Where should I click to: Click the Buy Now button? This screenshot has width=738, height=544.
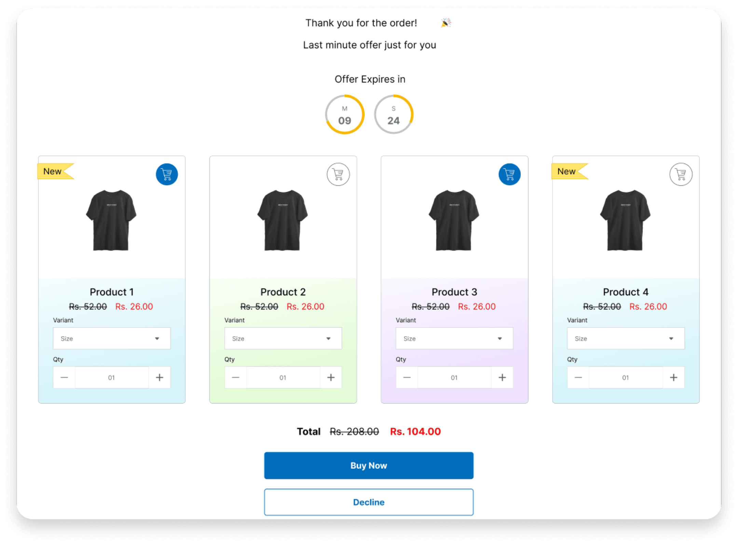[368, 465]
